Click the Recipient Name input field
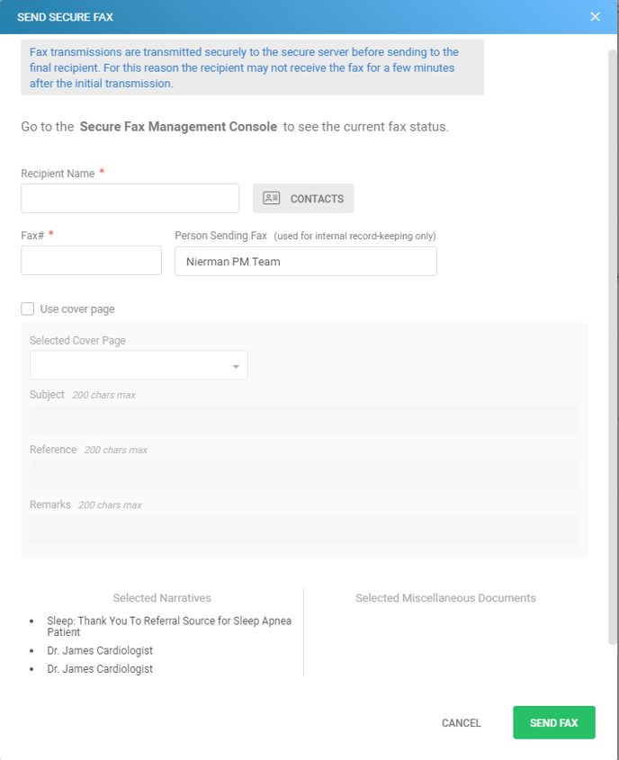Viewport: 619px width, 760px height. (x=130, y=198)
